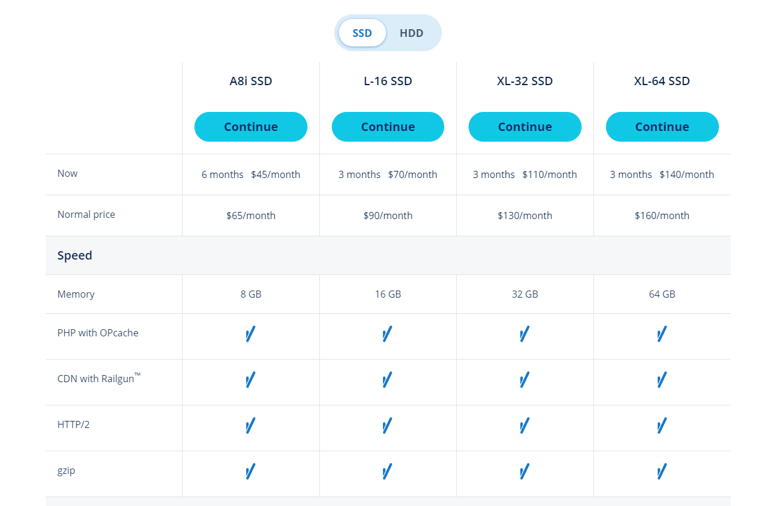Image resolution: width=779 pixels, height=506 pixels.
Task: Click the gzip checkmark for XL-64 SSD
Action: (x=662, y=471)
